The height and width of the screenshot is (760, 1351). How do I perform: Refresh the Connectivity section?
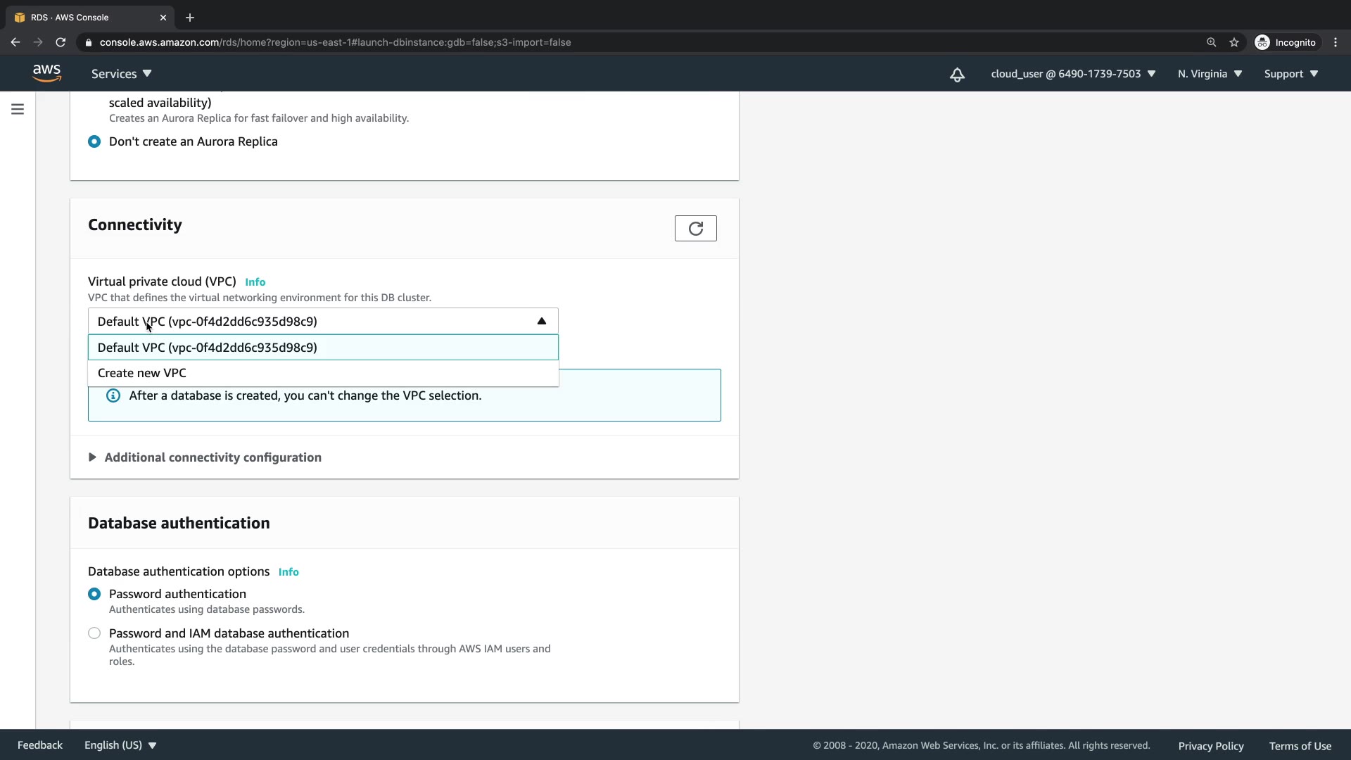pyautogui.click(x=695, y=229)
